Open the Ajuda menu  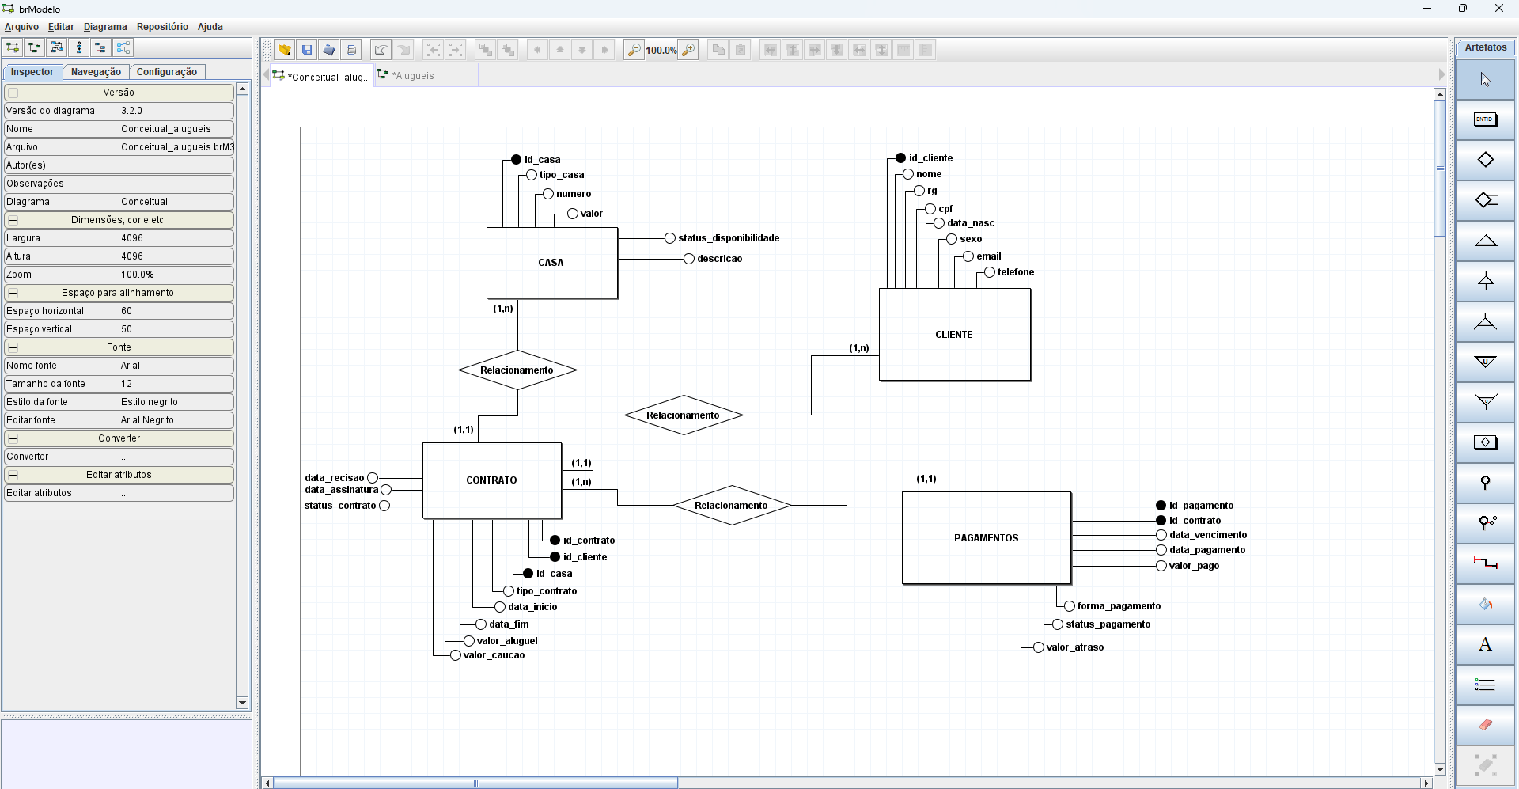tap(210, 27)
